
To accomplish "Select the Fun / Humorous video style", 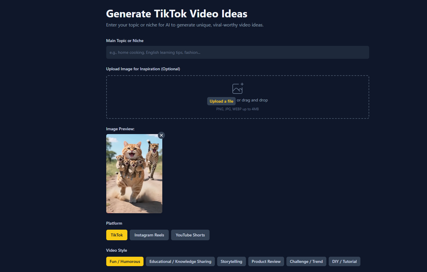I will (125, 261).
